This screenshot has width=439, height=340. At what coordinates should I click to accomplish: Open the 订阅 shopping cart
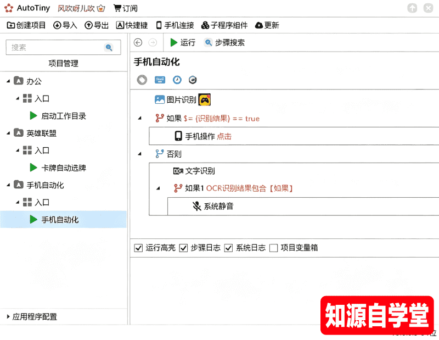pyautogui.click(x=126, y=8)
